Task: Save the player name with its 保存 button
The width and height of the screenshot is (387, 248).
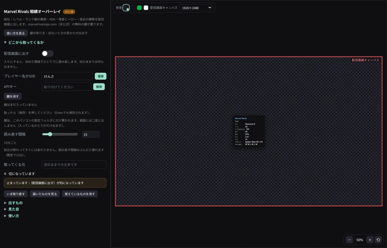Action: pos(101,76)
